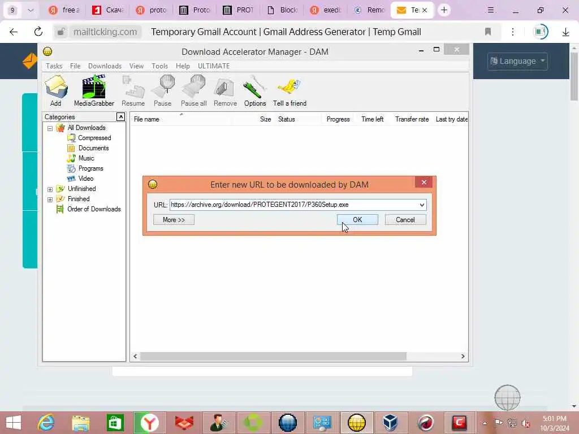
Task: Open Yandex Browser from the taskbar
Action: coord(149,423)
